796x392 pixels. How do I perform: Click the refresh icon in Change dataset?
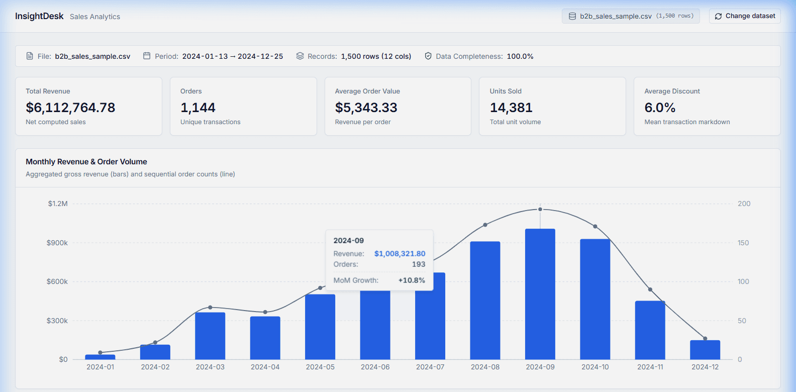(718, 16)
